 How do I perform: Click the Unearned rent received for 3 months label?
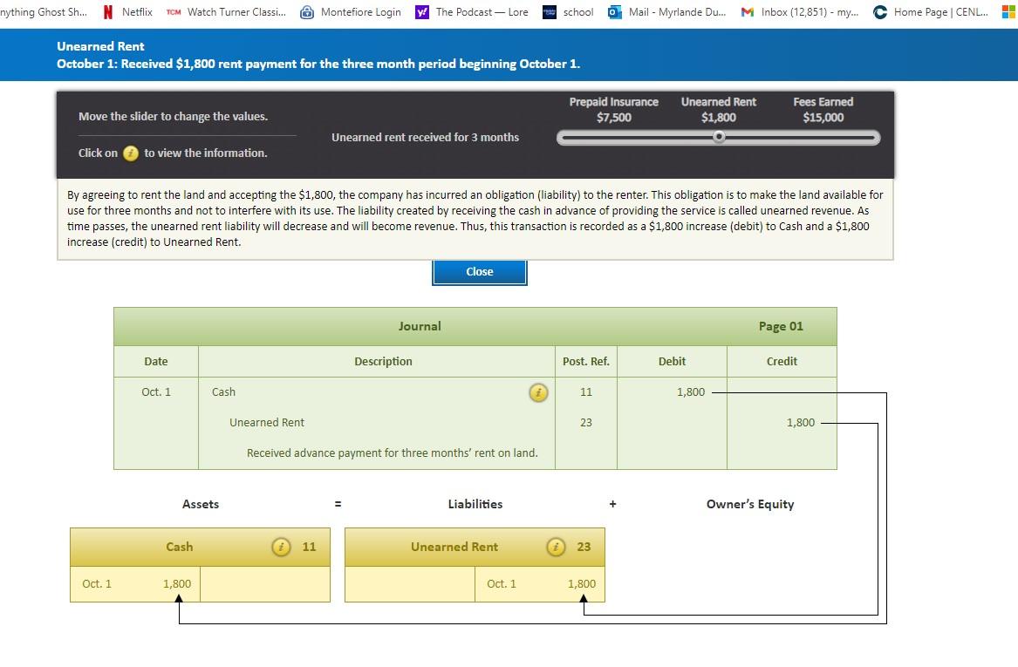(425, 137)
